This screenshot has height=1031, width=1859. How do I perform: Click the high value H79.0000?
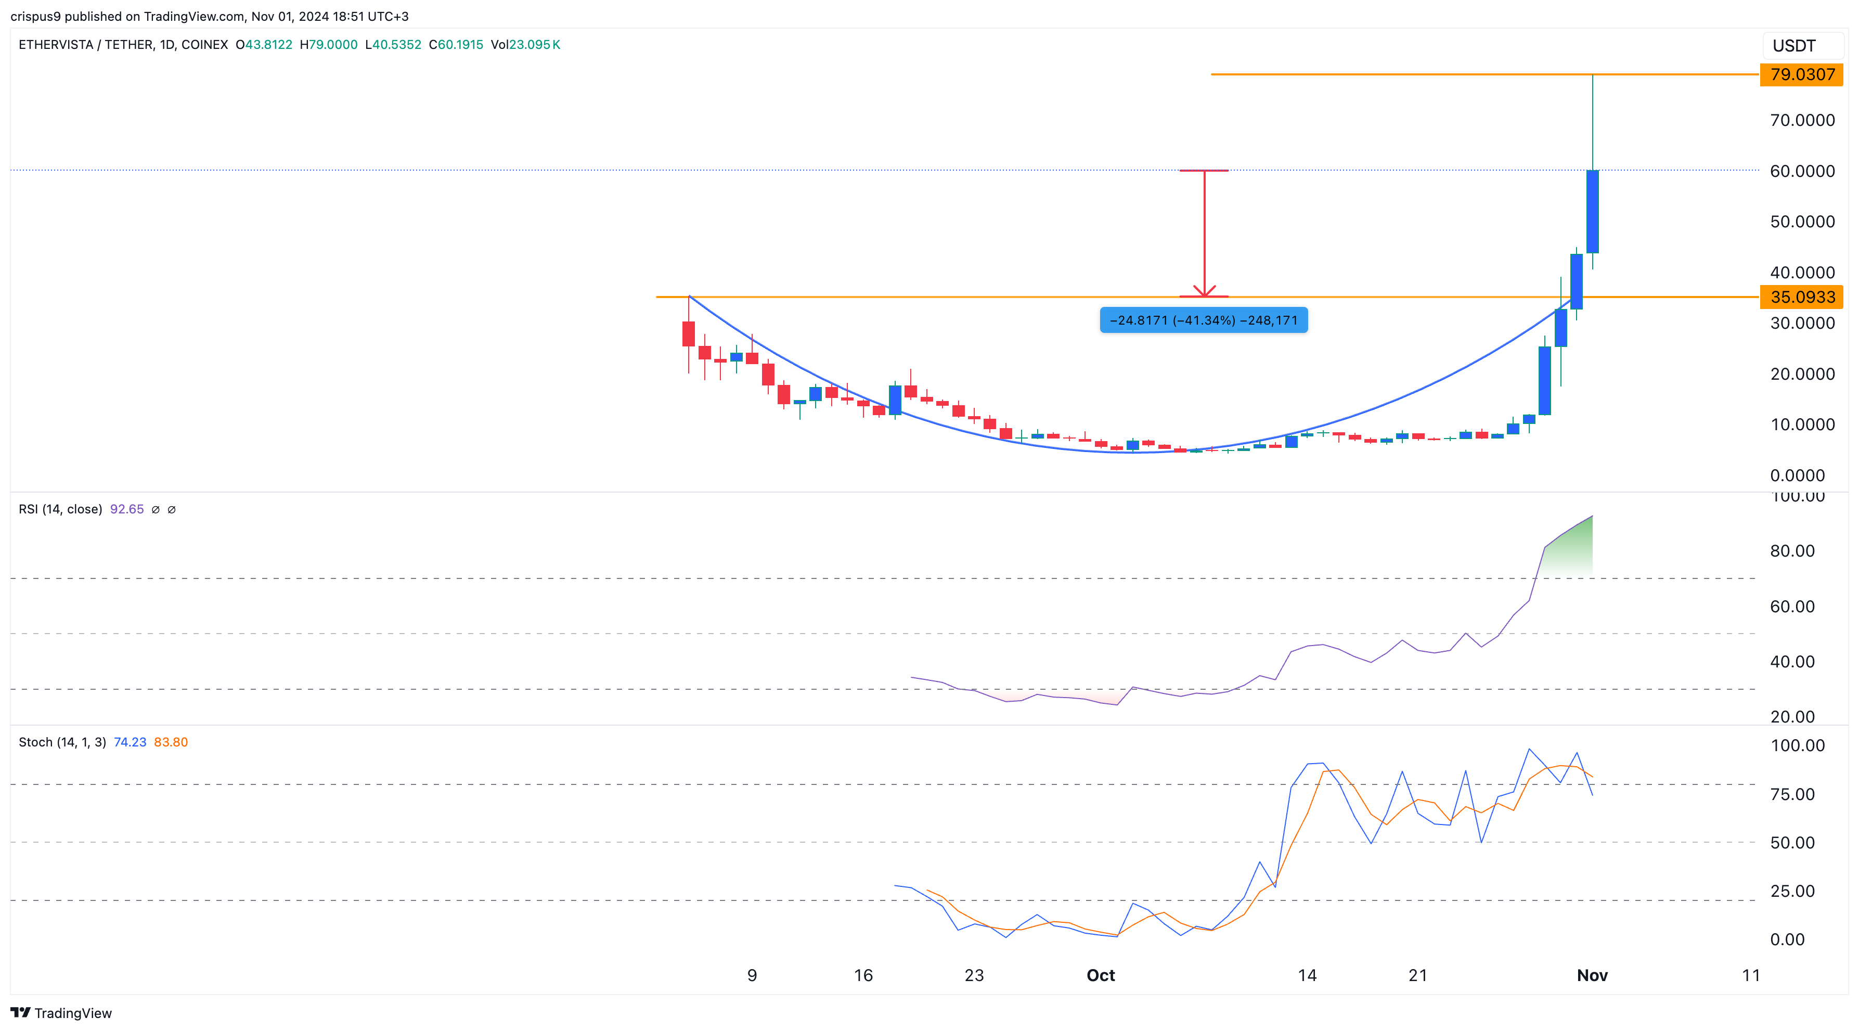coord(328,45)
